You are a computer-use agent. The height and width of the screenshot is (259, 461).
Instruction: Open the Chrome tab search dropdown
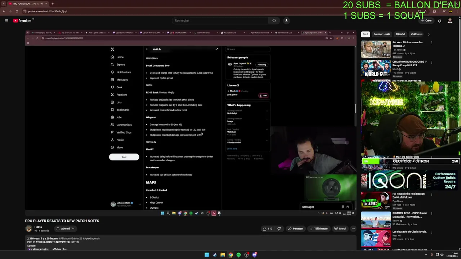coord(4,4)
